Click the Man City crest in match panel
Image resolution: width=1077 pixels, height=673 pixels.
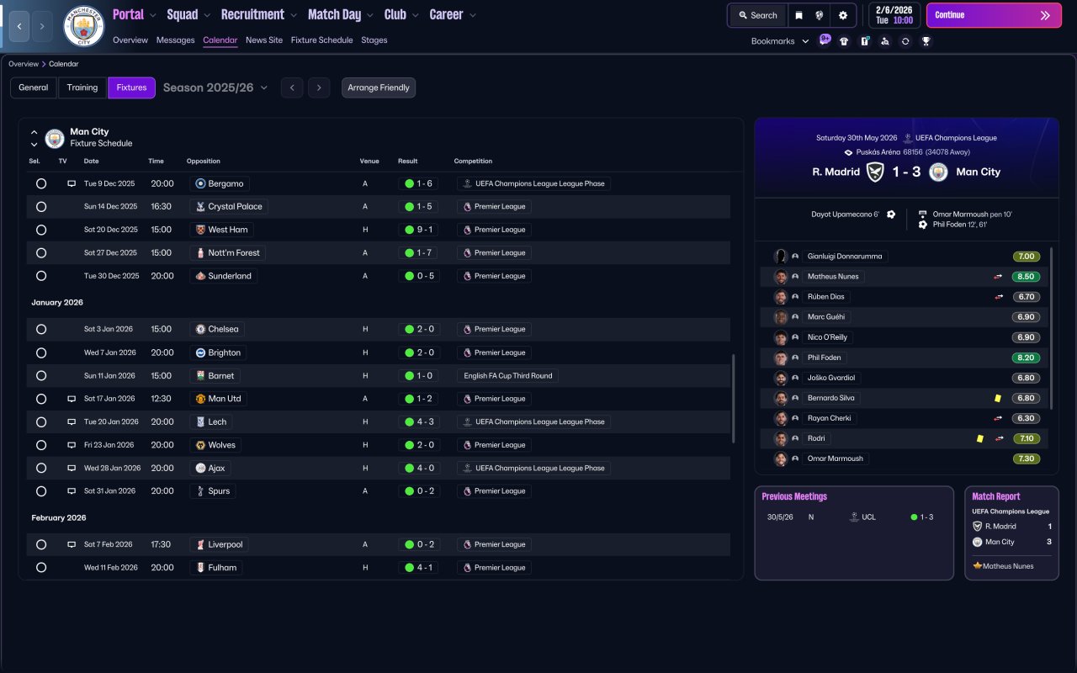[x=938, y=172]
